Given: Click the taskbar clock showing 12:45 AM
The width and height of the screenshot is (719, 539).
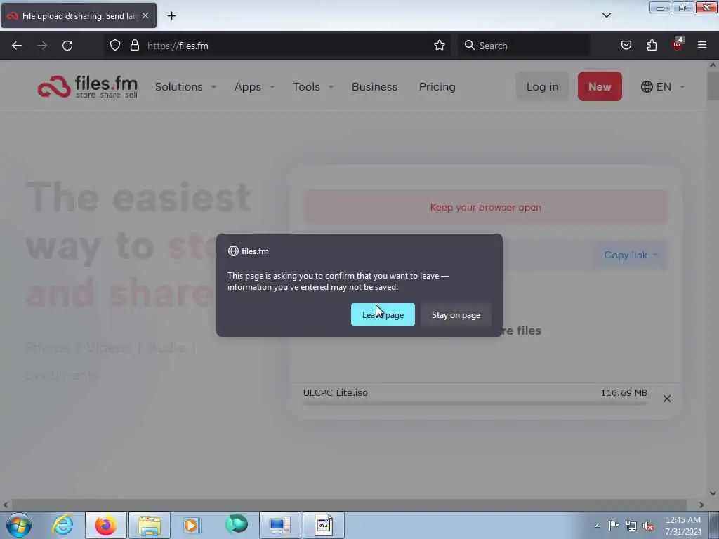Looking at the screenshot, I should tap(683, 526).
